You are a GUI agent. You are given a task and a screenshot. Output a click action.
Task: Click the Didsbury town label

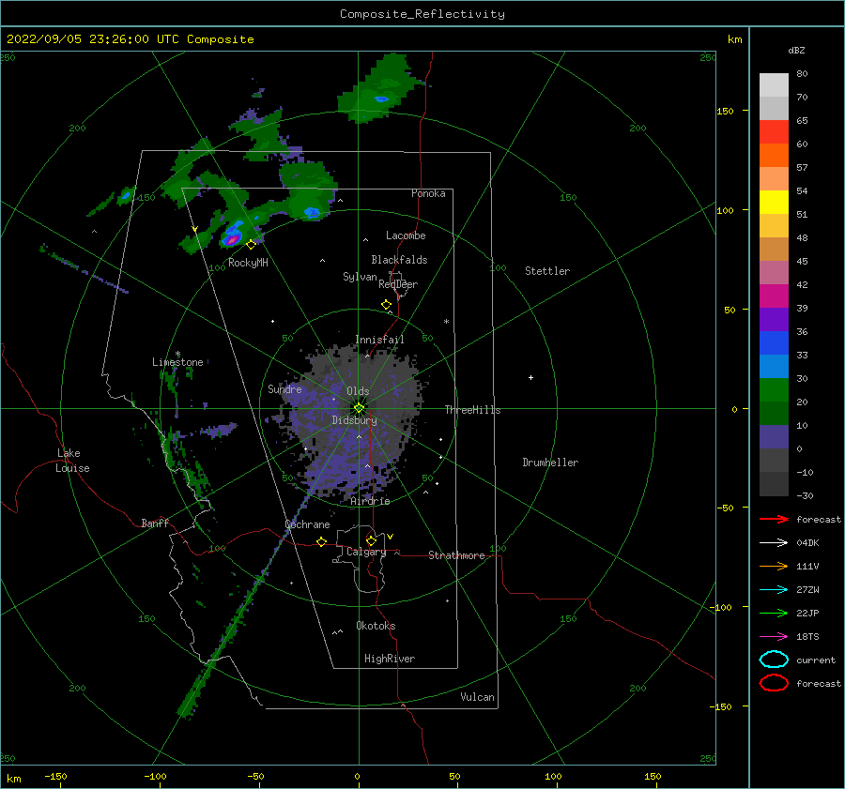(x=354, y=420)
